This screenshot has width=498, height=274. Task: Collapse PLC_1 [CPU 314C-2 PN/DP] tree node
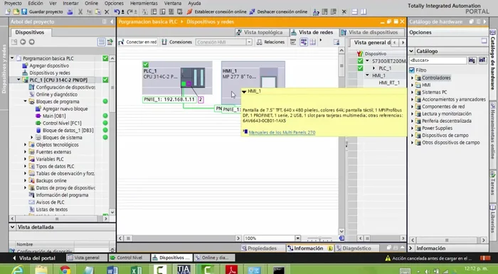(18, 80)
